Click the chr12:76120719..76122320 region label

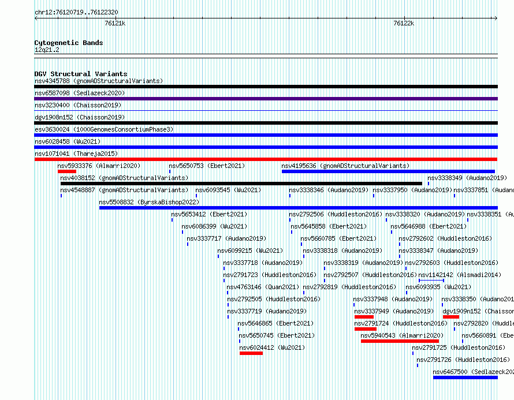pos(76,12)
